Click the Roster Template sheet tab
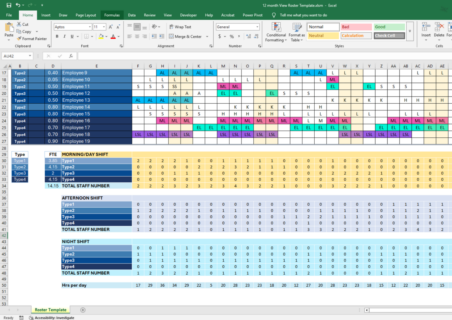 click(50, 310)
